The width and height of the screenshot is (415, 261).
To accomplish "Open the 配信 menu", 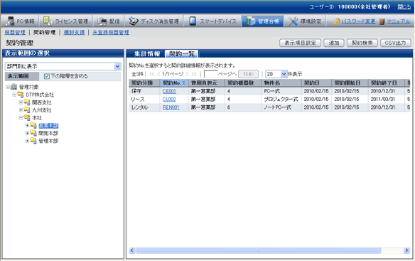I will 109,21.
